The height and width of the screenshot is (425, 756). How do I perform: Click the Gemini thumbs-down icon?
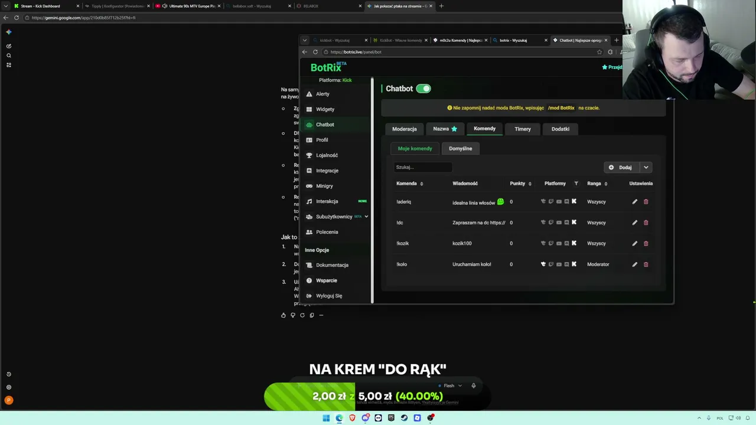click(x=293, y=315)
